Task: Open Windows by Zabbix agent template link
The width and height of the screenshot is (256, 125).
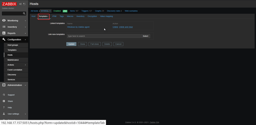Action: (78, 27)
